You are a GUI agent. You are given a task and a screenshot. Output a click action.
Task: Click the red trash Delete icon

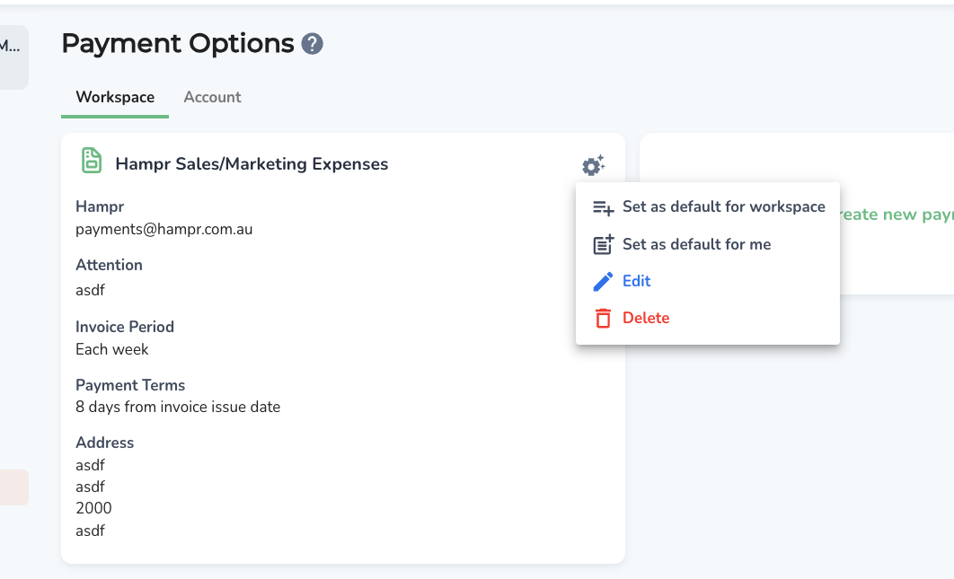click(x=603, y=318)
